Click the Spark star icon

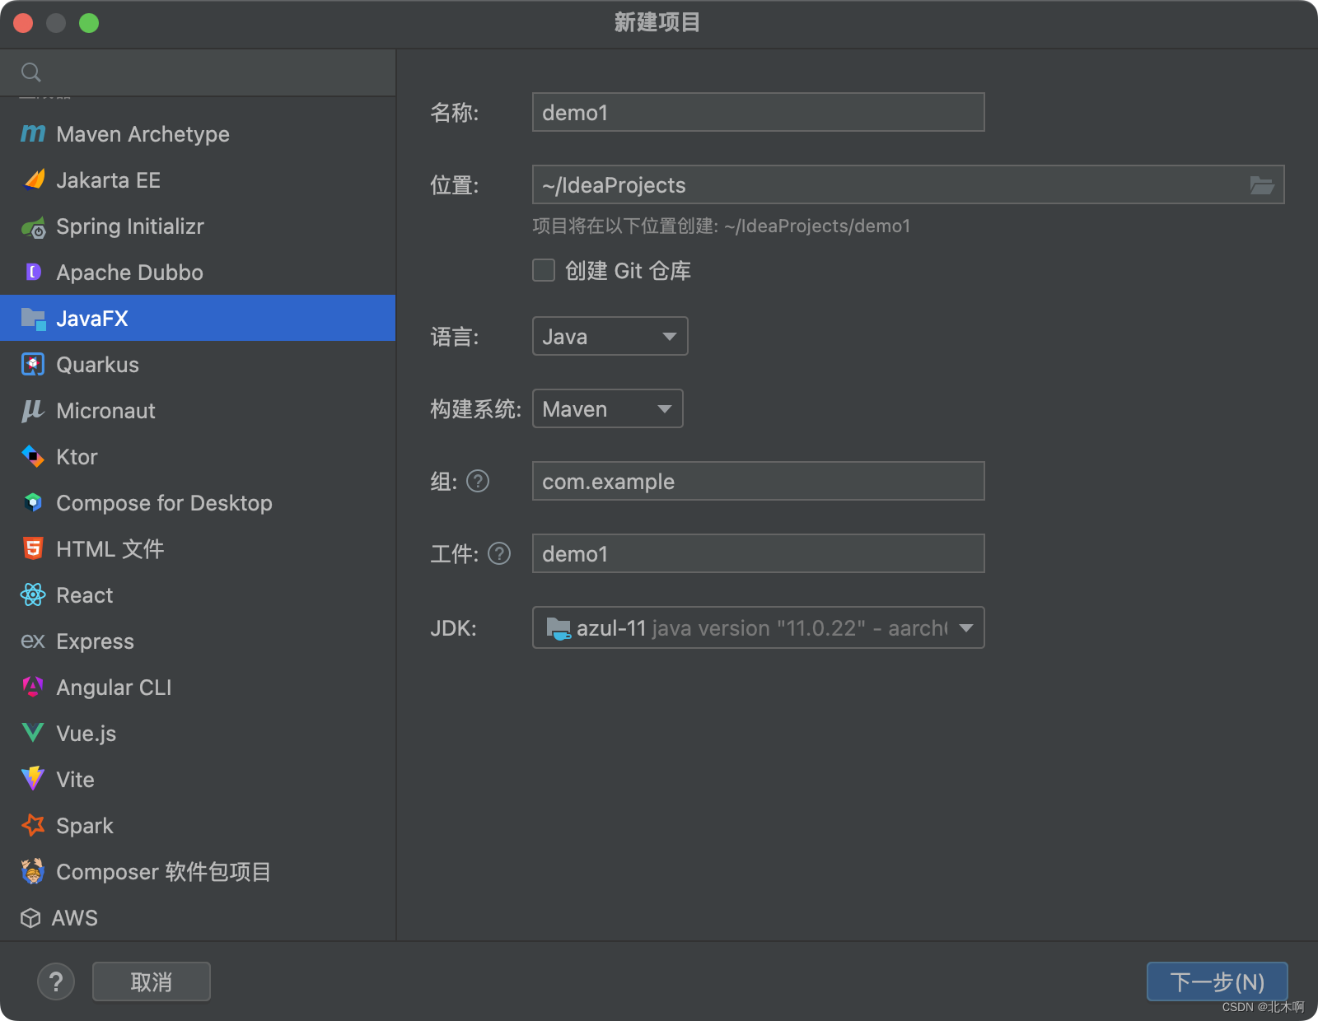33,825
